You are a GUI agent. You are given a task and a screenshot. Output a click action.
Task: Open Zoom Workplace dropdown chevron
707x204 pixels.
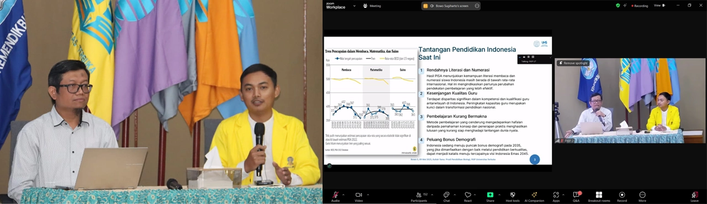point(354,6)
